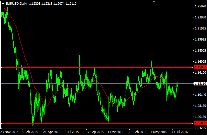Select the 1.15000 horizontal line's left handle
207x135 pixels.
click(1, 68)
